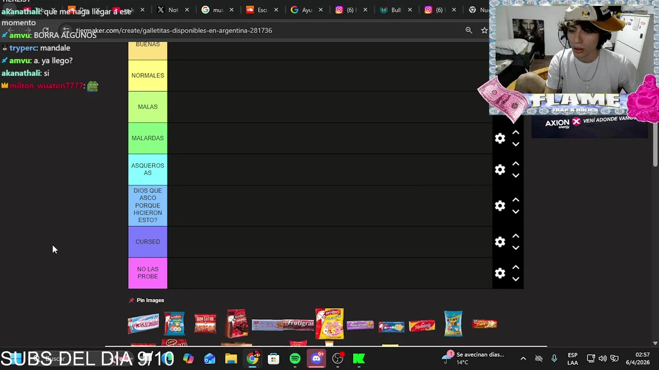The width and height of the screenshot is (659, 370).
Task: Open settings gear for NO LAS PROBE tier
Action: point(500,273)
